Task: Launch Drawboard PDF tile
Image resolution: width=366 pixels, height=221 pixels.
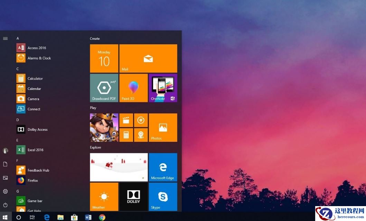Action: point(104,88)
